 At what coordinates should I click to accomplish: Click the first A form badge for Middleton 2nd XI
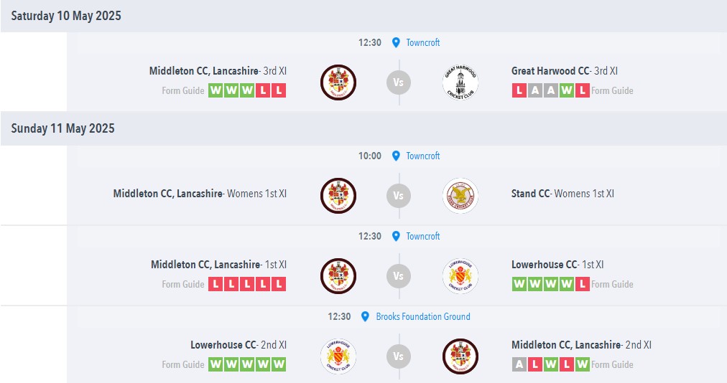point(519,364)
